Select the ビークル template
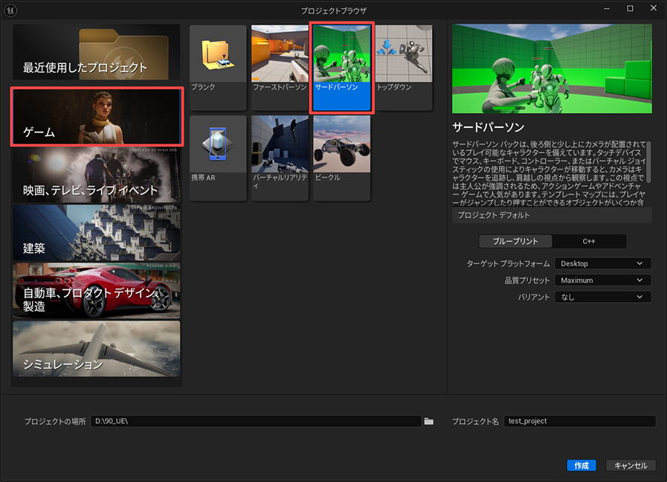The height and width of the screenshot is (482, 667). click(x=341, y=158)
